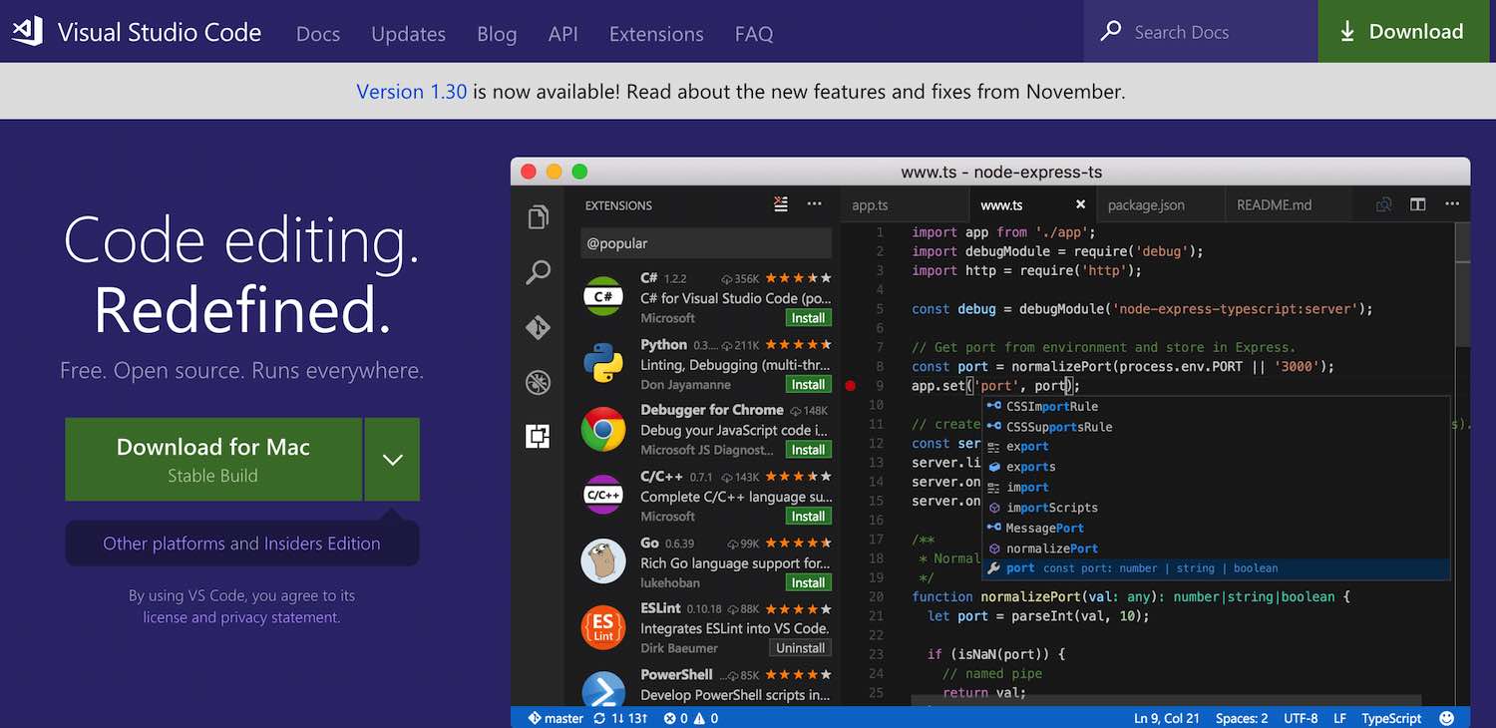
Task: Uninstall the ESLint extension
Action: click(x=801, y=648)
